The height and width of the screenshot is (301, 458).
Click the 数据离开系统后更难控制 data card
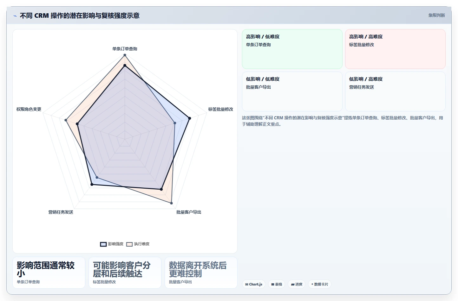[x=201, y=273]
